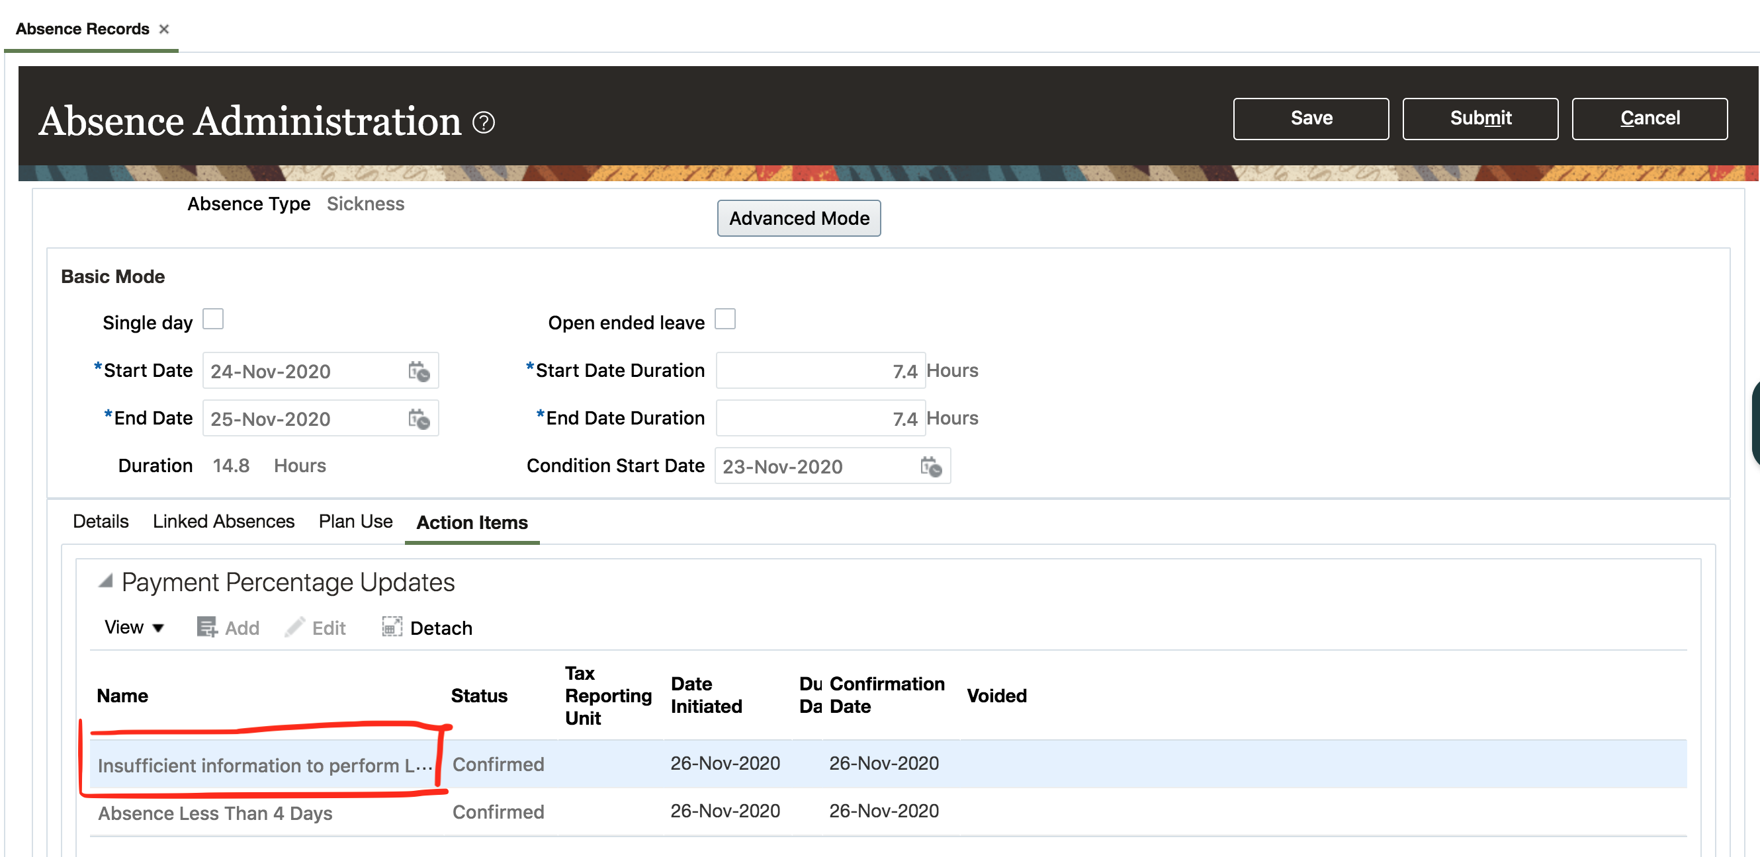Click the 14.8 duration value
Image resolution: width=1760 pixels, height=857 pixels.
tap(231, 466)
